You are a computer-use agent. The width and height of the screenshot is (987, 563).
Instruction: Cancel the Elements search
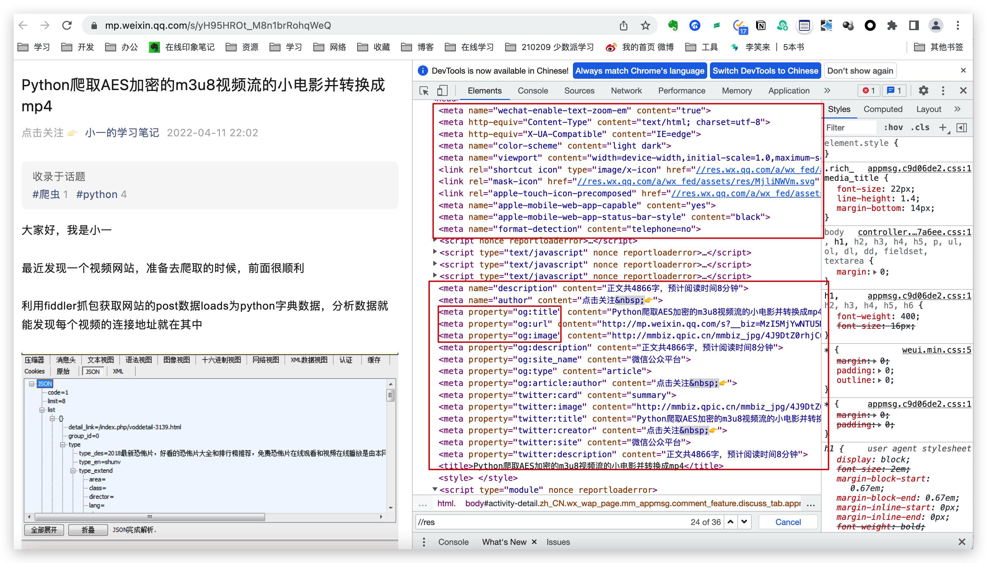[x=788, y=522]
